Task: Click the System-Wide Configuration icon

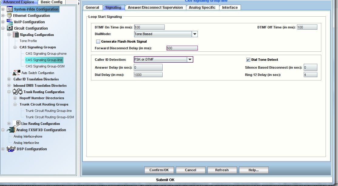Action: click(x=9, y=9)
